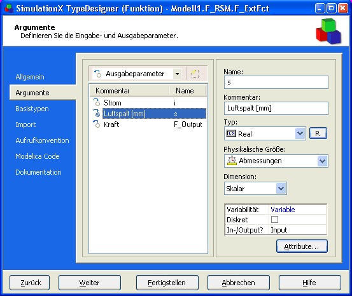Click the name cell 's' of Luftspalt
Image resolution: width=352 pixels, height=296 pixels.
click(176, 114)
